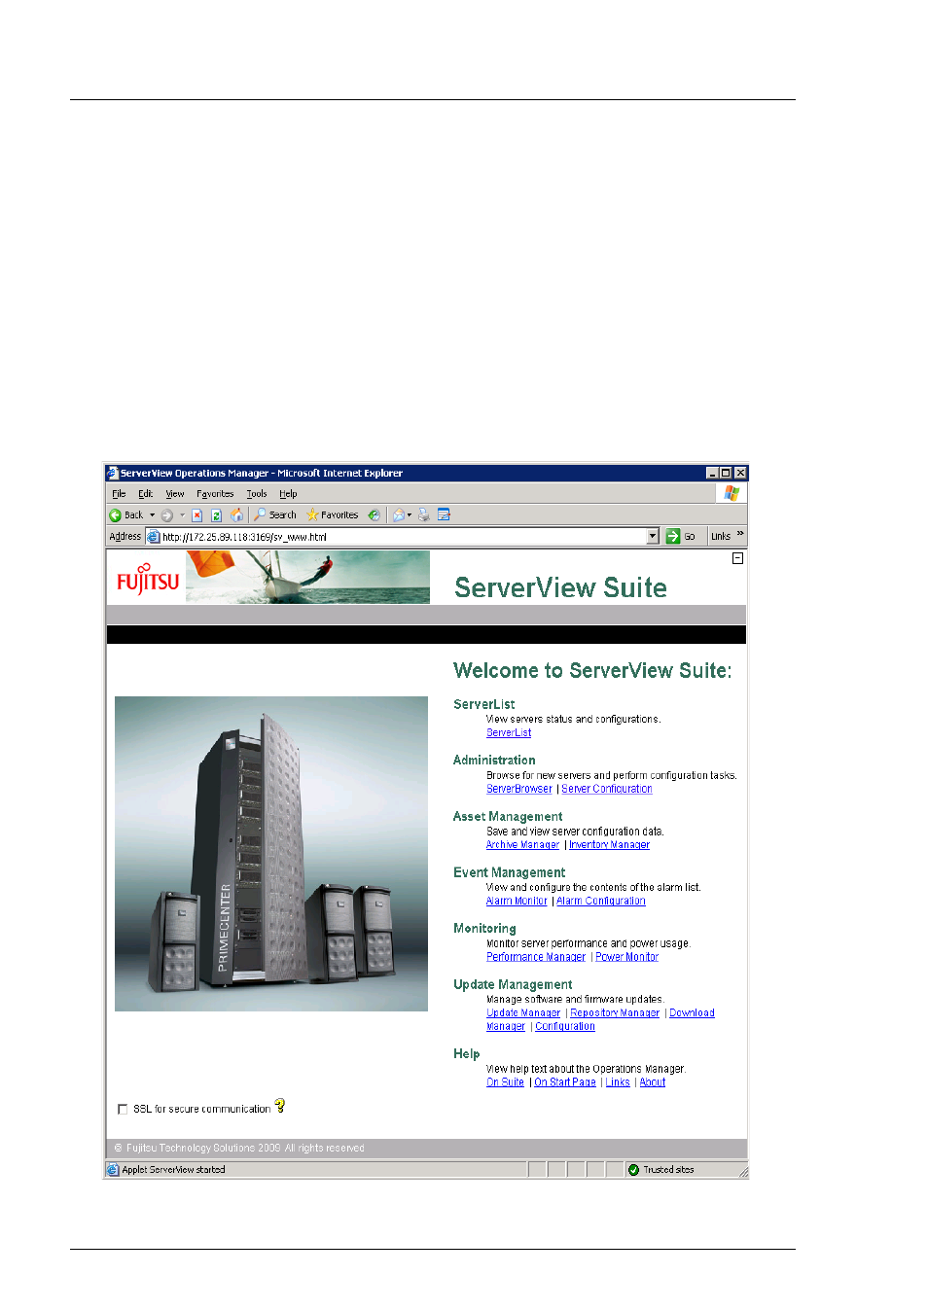This screenshot has width=928, height=1311.
Task: Click the Fujitsu logo
Action: (148, 579)
